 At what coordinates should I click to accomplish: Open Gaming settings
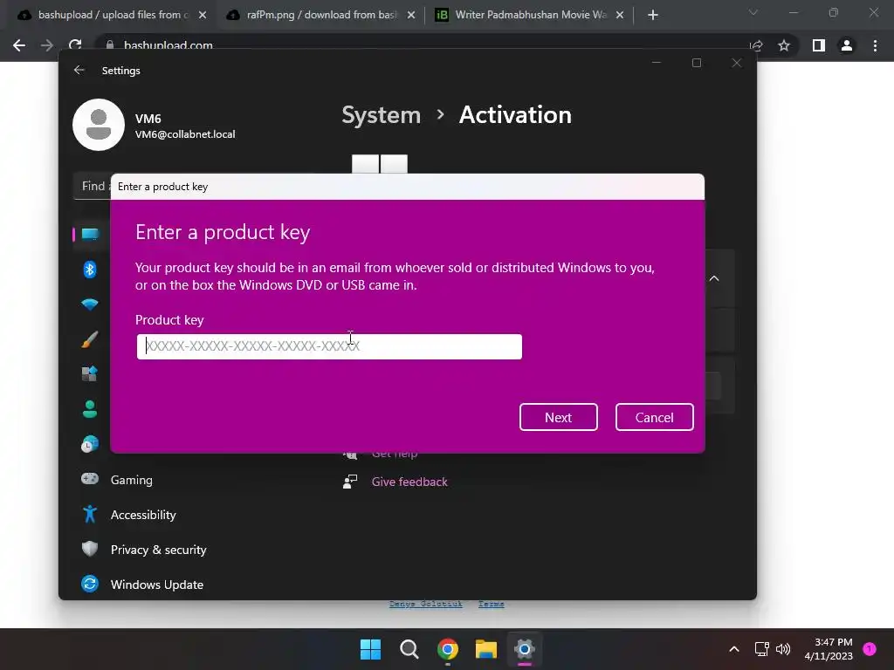click(x=131, y=480)
